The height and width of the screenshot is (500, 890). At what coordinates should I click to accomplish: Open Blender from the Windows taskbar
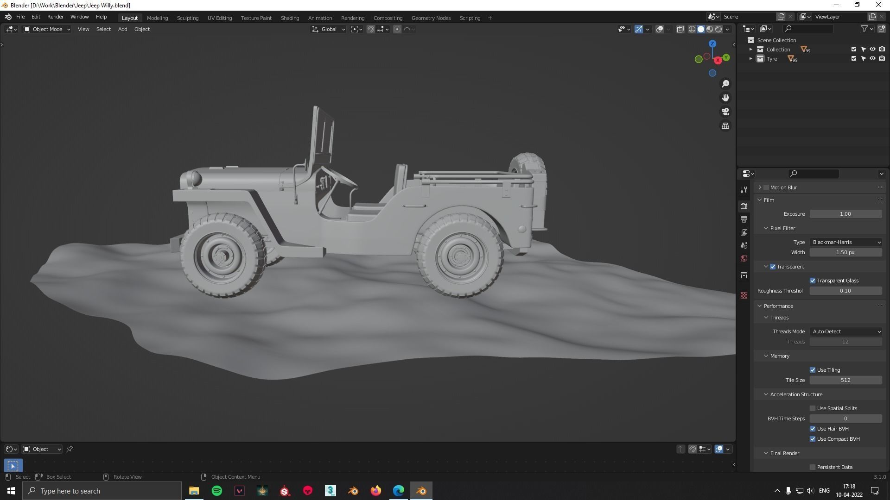421,491
